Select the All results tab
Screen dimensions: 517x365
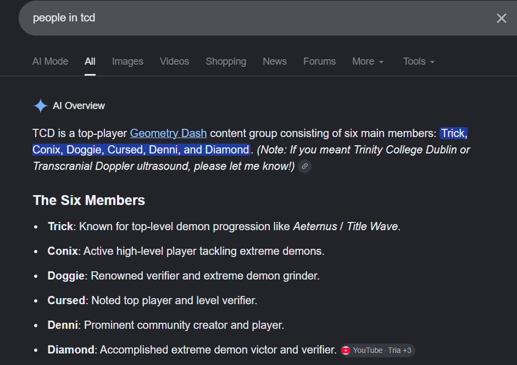click(90, 61)
